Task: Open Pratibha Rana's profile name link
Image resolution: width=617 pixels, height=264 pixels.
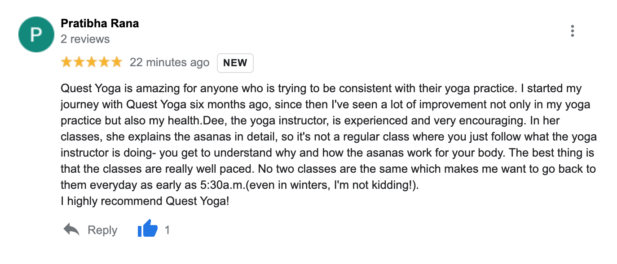Action: click(x=100, y=23)
